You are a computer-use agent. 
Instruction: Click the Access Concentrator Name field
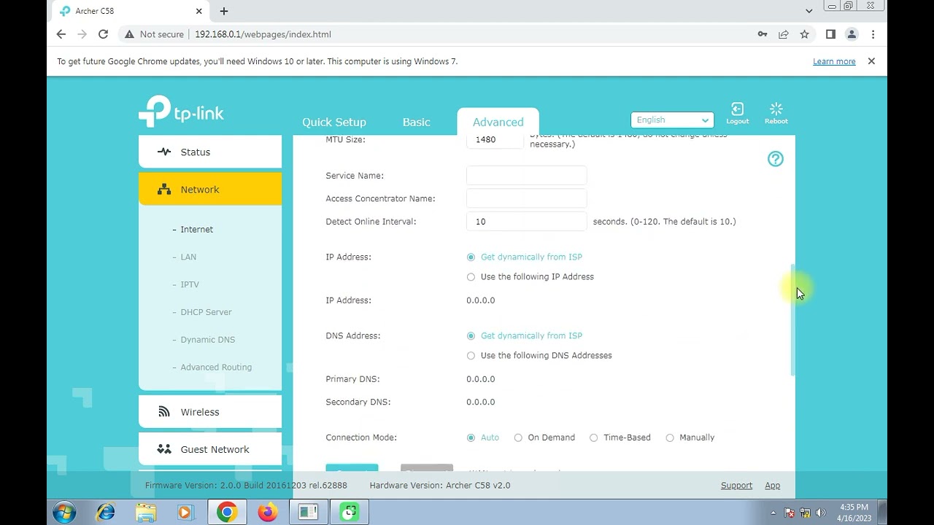(x=526, y=198)
